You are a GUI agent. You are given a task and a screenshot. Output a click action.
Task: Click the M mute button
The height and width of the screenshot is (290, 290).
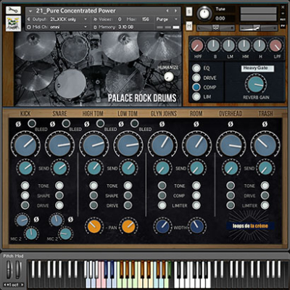click(x=189, y=25)
